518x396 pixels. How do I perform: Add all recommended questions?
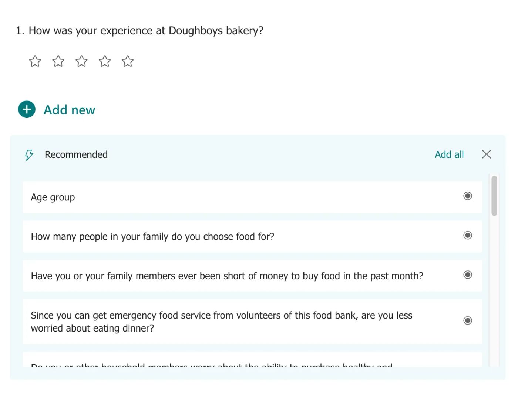449,154
